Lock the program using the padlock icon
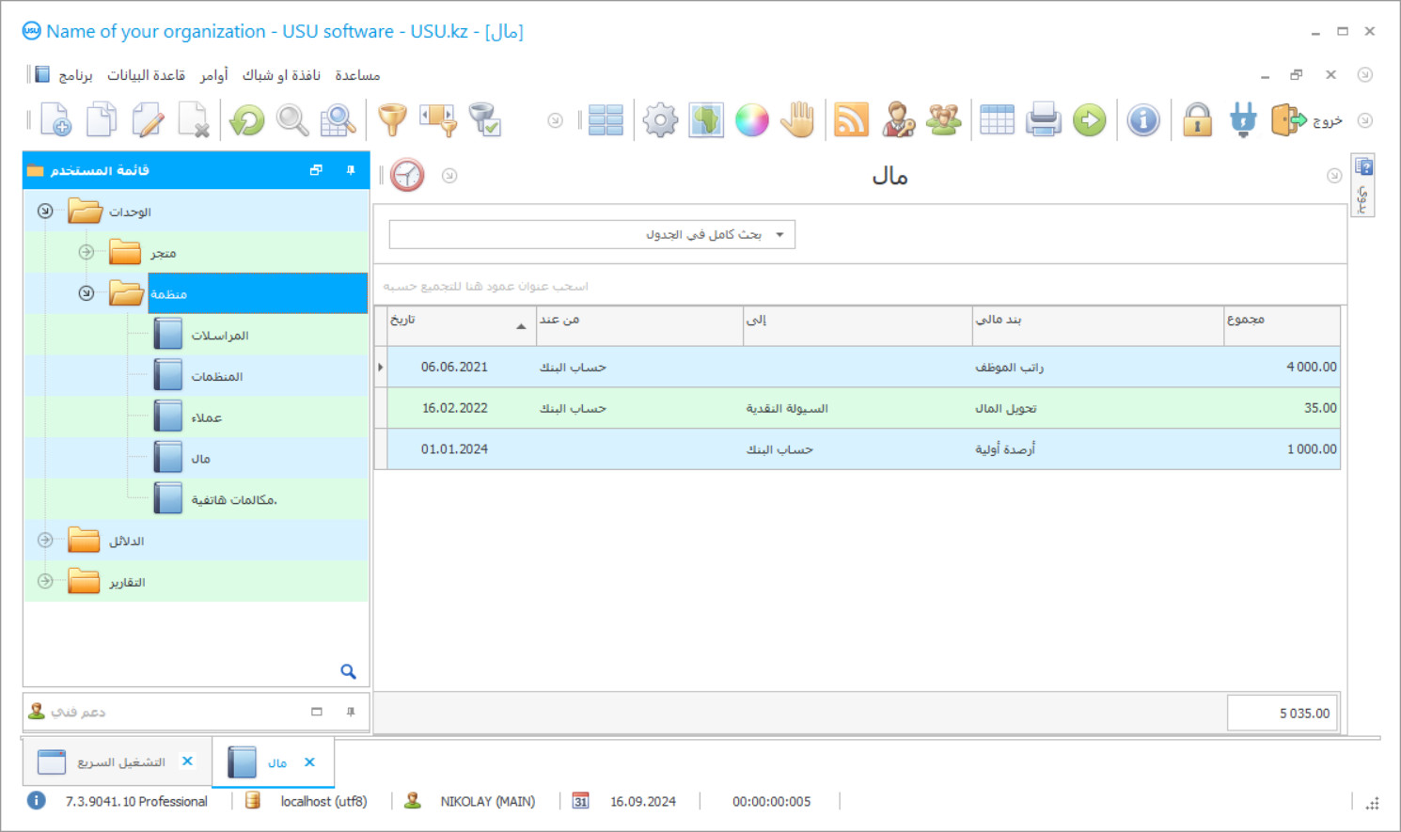1401x832 pixels. pyautogui.click(x=1196, y=119)
